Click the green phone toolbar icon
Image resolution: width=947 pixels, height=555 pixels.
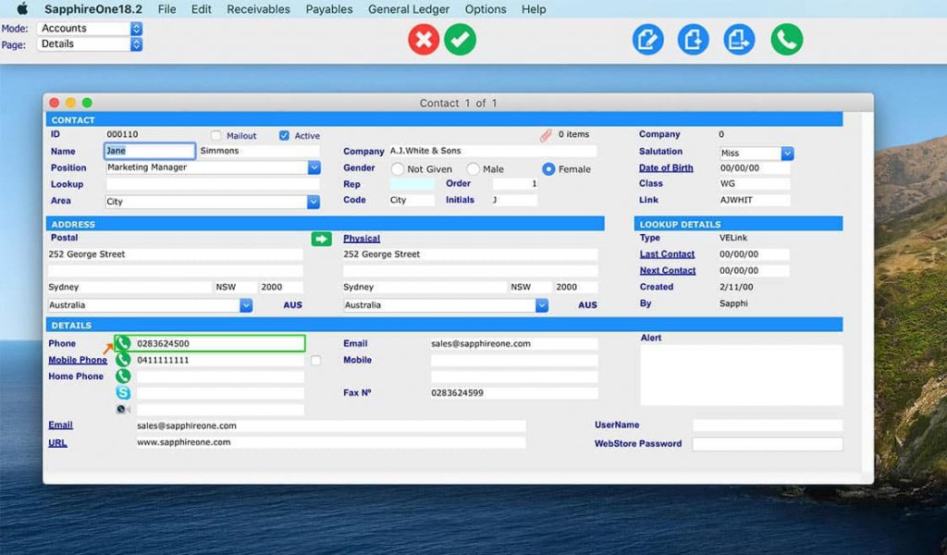tap(787, 40)
